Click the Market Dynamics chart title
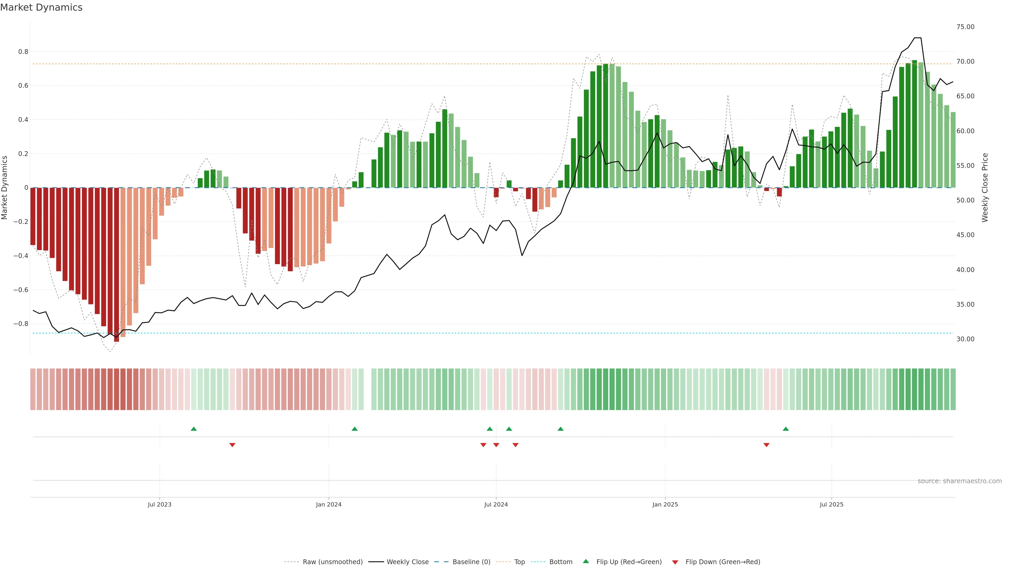 coord(41,7)
